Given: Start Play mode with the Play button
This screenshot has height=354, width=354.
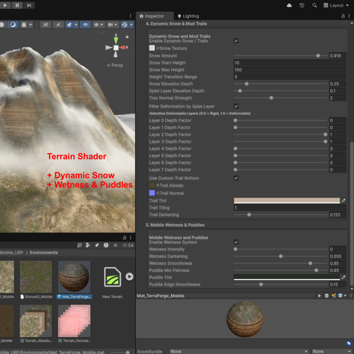Looking at the screenshot, I should pyautogui.click(x=5, y=5).
